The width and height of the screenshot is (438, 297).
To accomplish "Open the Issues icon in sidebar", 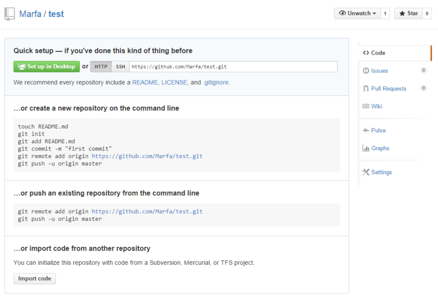I will (x=366, y=71).
